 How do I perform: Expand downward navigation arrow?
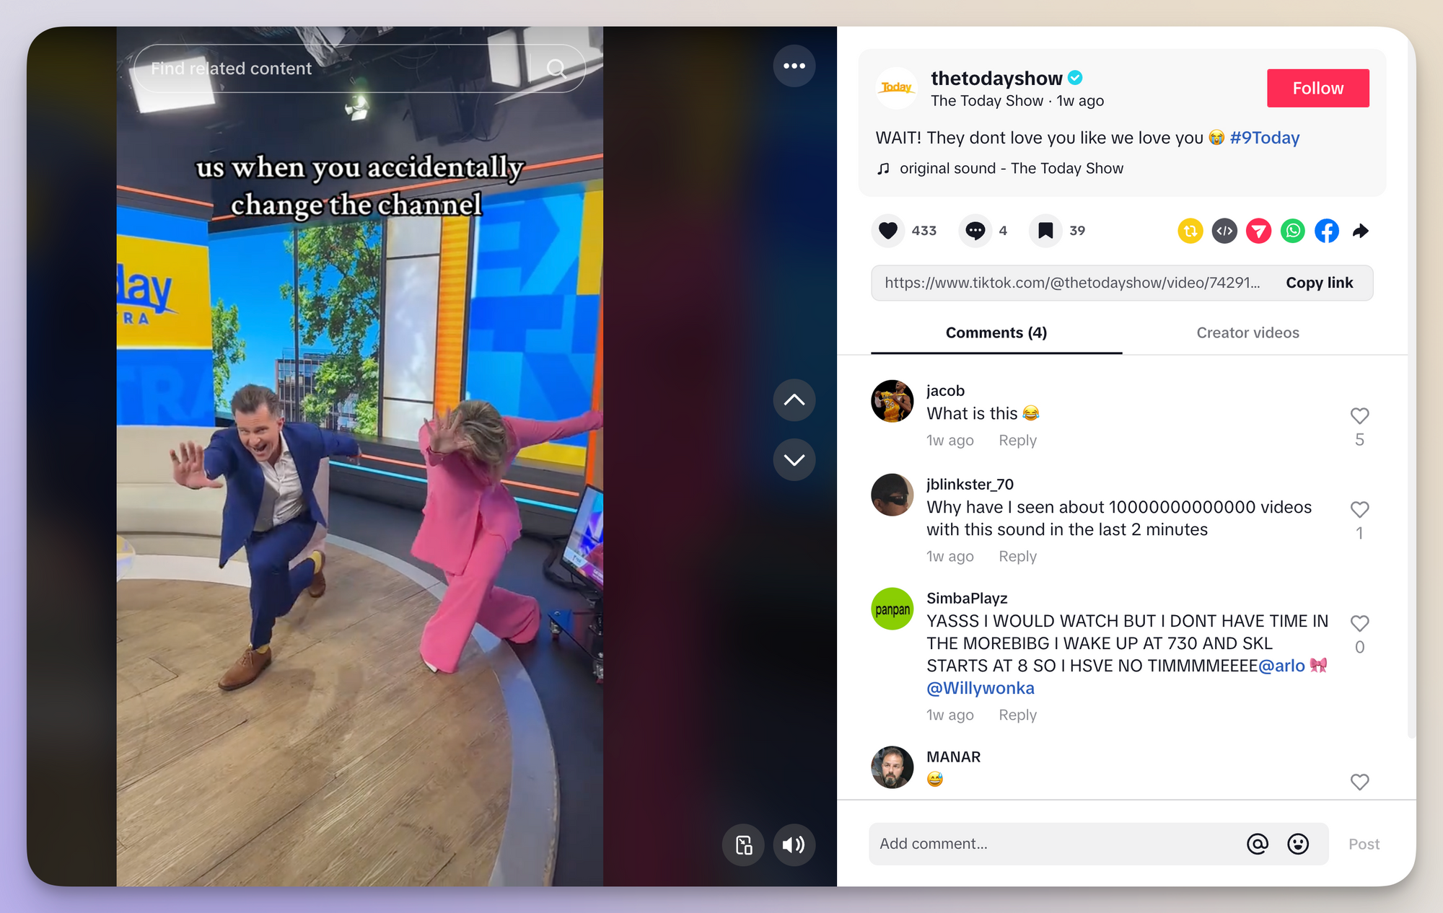click(793, 459)
